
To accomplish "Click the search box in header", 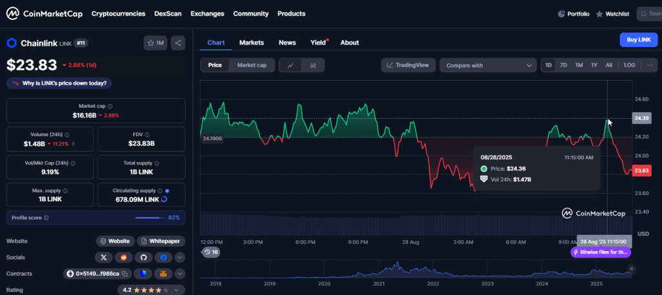I will tap(649, 14).
